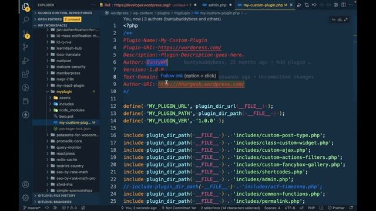Toggle Match Whole Word in find widget
The width and height of the screenshot is (376, 211).
[340, 19]
